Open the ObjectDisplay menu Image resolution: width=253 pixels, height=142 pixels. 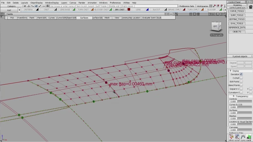coord(36,3)
